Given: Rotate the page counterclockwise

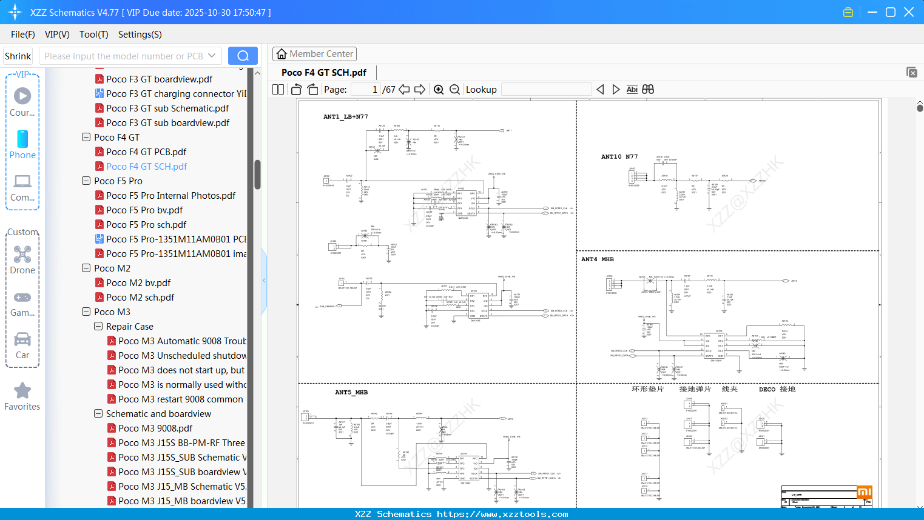Looking at the screenshot, I should (x=297, y=90).
